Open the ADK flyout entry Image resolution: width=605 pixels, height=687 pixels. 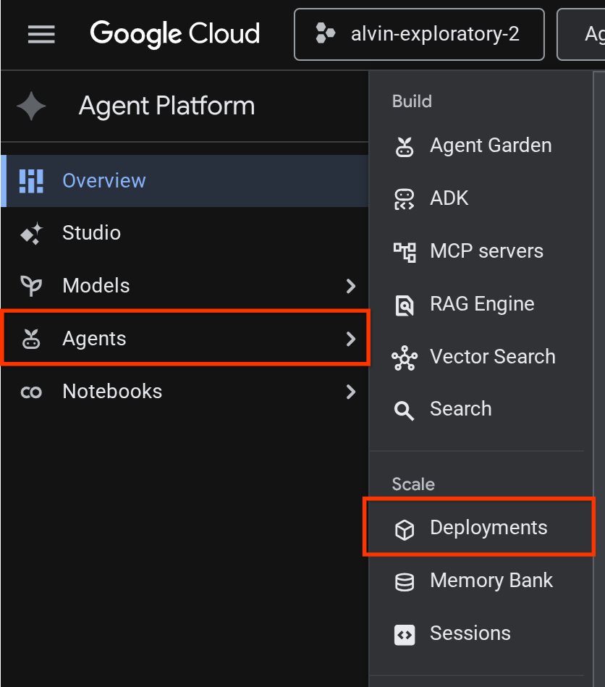pyautogui.click(x=481, y=198)
